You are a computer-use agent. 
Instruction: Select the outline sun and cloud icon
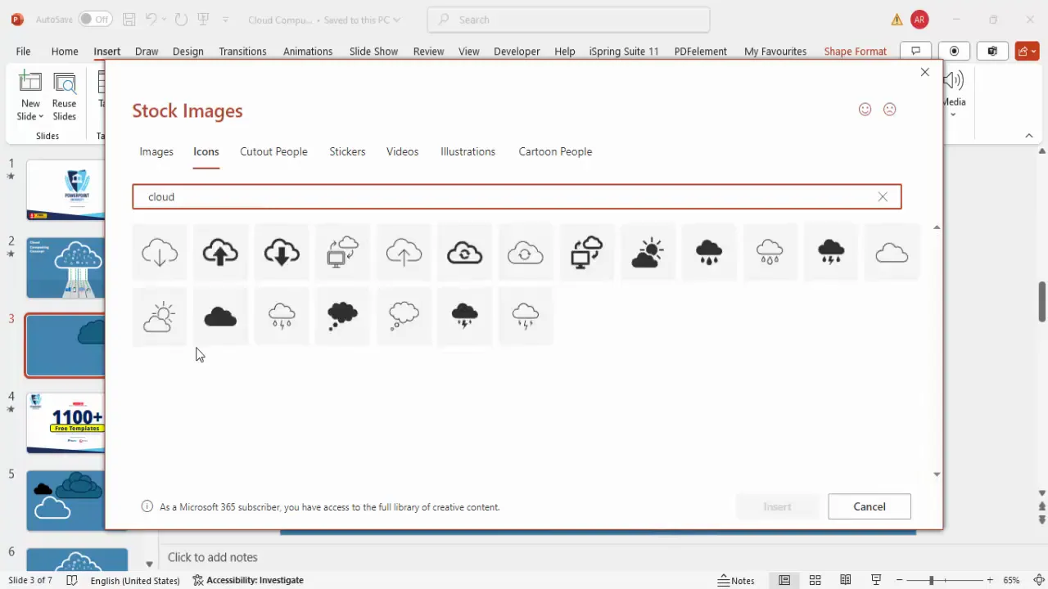tap(160, 317)
